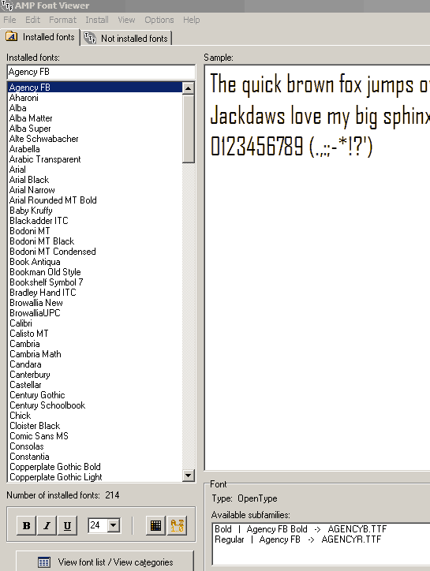Image resolution: width=430 pixels, height=571 pixels.
Task: Select Alba Super font
Action: coord(95,129)
